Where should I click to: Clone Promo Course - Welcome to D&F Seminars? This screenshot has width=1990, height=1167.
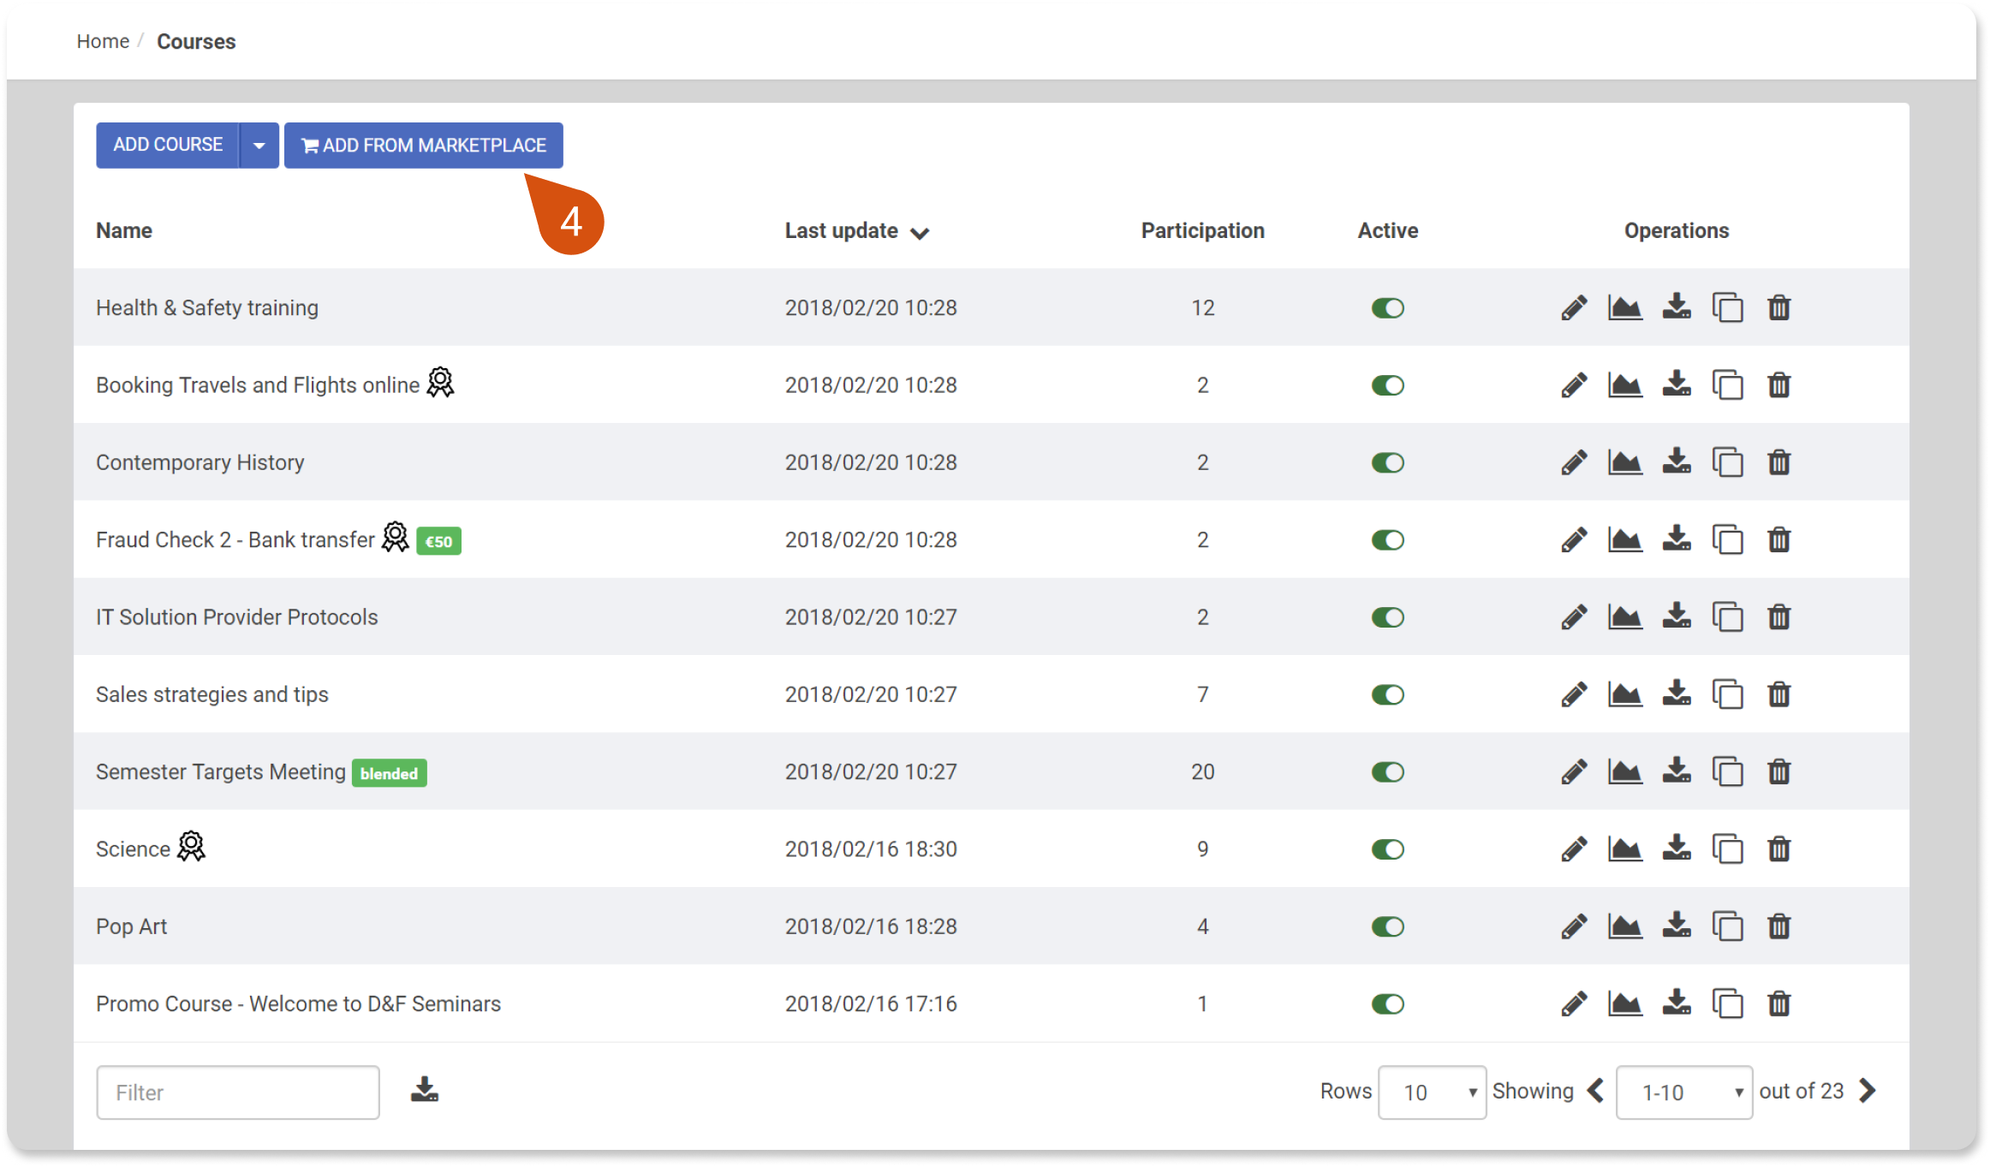click(x=1728, y=1003)
